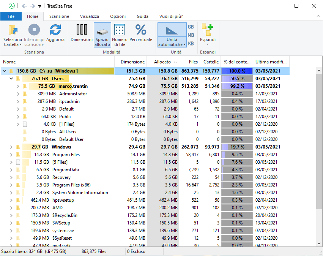Open the quick access toolbar dropdown arrow

(x=39, y=6)
